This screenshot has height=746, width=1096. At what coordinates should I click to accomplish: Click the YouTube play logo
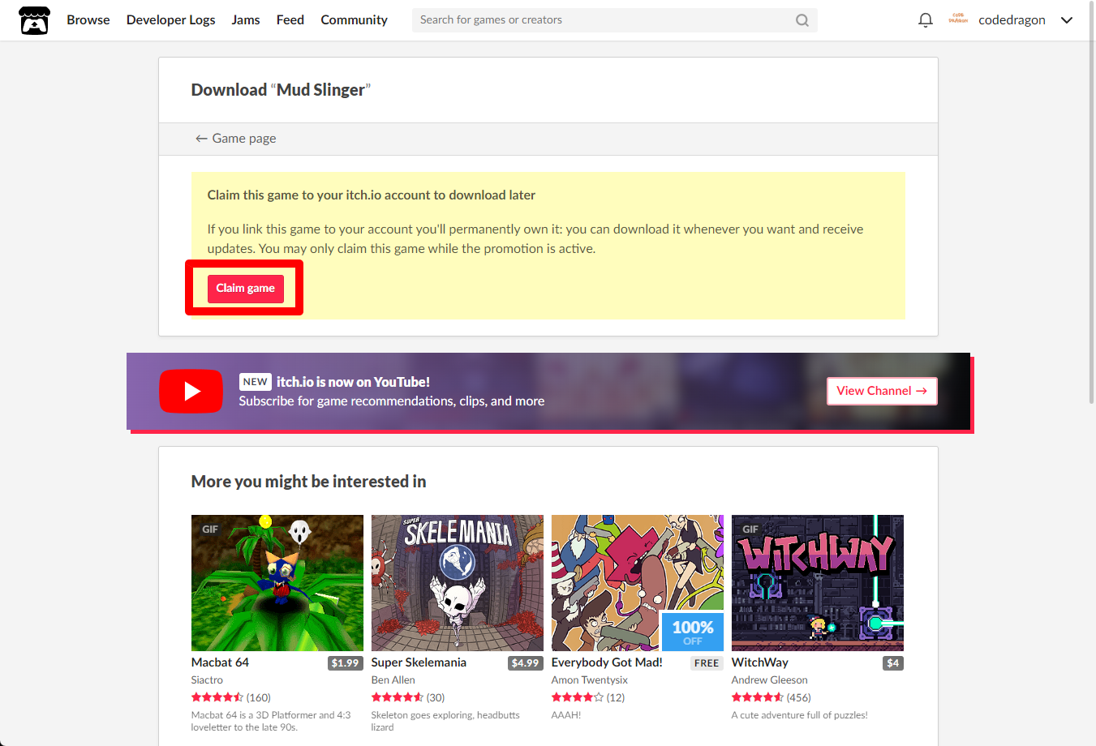(x=191, y=392)
